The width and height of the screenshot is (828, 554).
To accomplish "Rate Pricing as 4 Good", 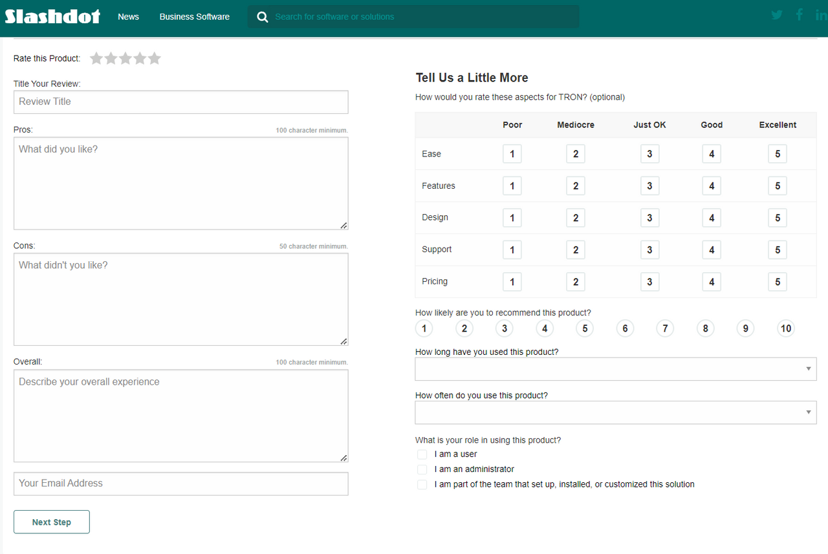I will pos(712,282).
